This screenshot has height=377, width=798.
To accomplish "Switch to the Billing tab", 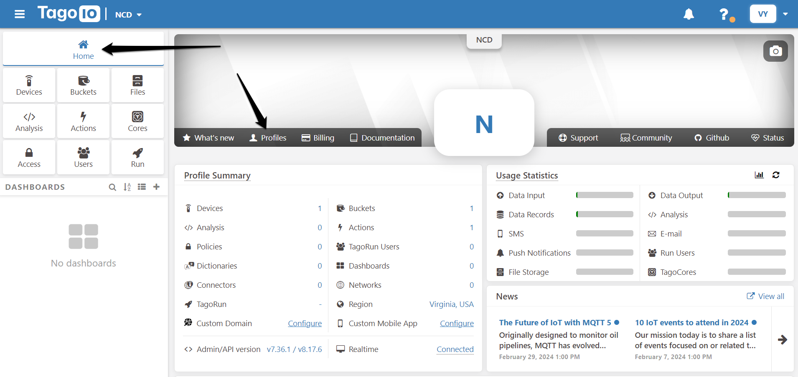I will point(318,138).
